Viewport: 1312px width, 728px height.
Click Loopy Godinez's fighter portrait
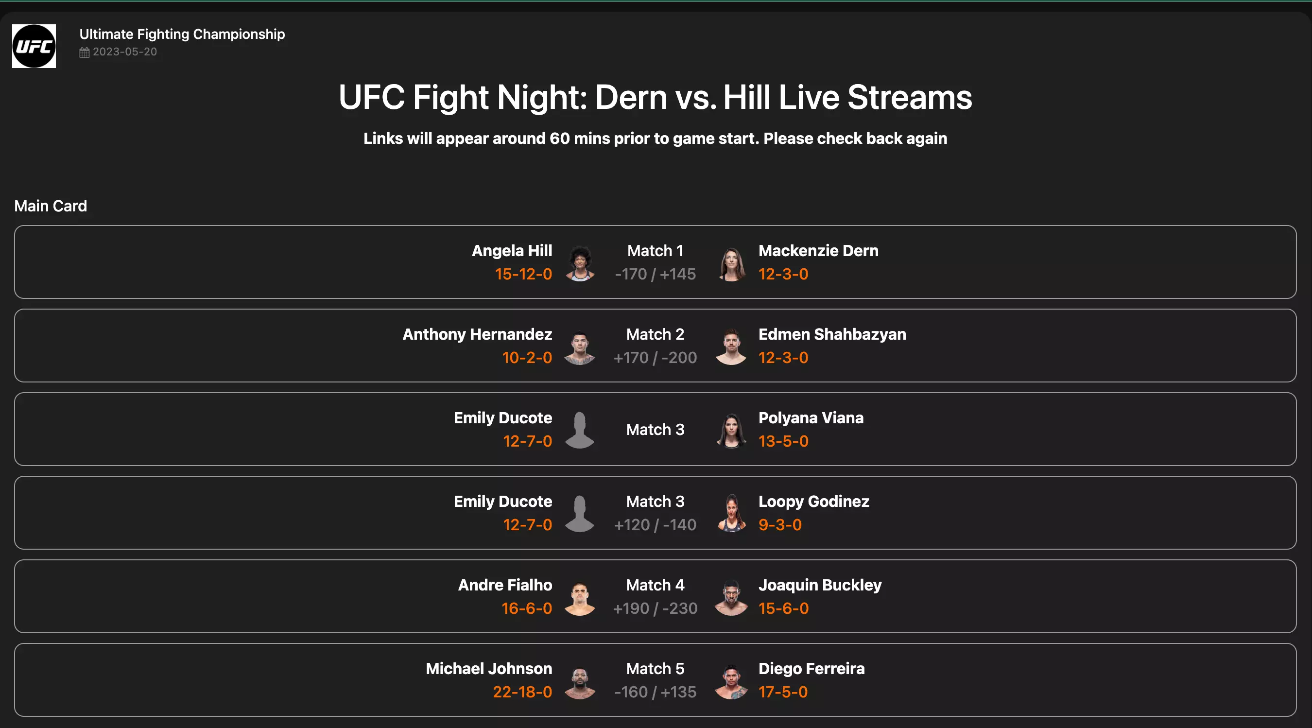pyautogui.click(x=731, y=514)
